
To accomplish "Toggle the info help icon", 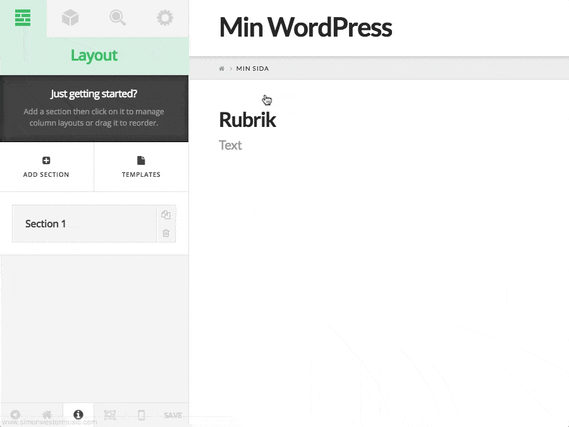I will click(78, 414).
